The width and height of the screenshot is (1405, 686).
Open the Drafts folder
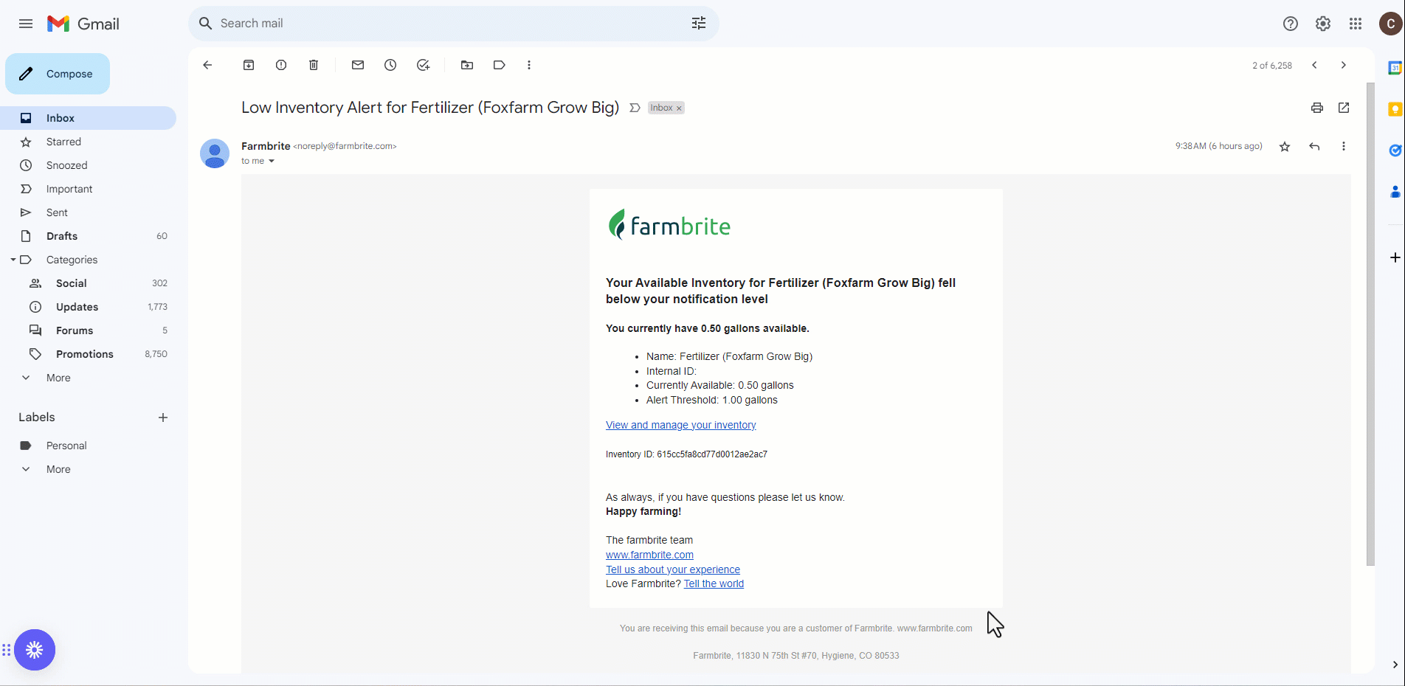click(89, 236)
